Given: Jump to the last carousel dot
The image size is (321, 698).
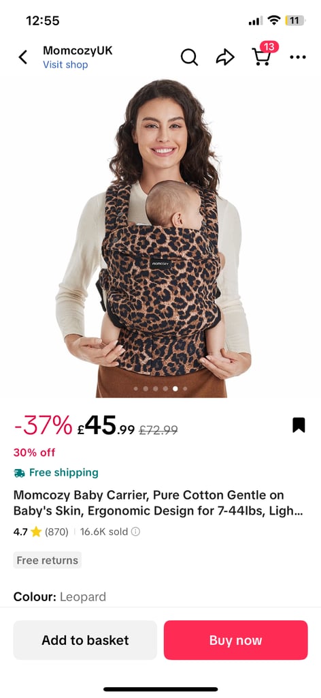Looking at the screenshot, I should point(185,389).
